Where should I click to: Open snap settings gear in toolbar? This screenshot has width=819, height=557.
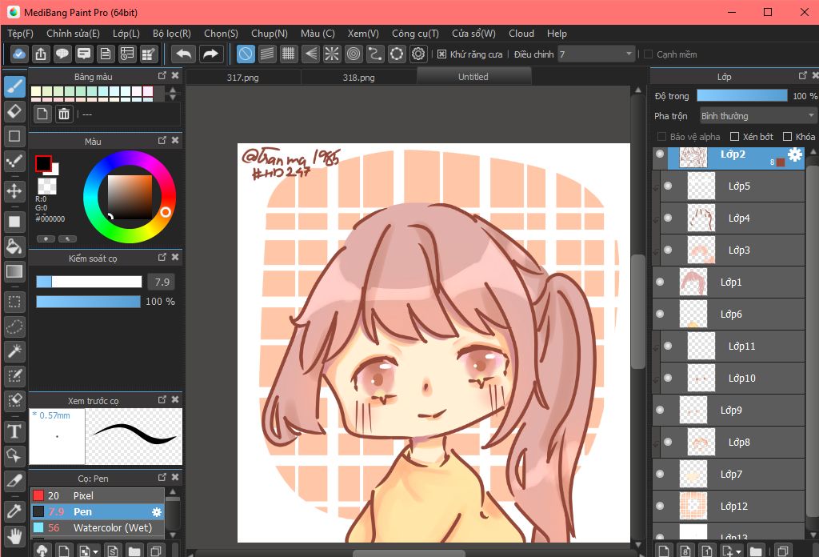418,54
